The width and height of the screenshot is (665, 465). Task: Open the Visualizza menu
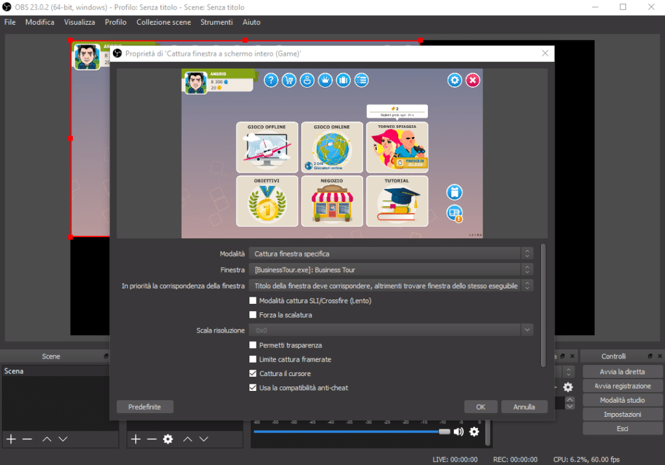[80, 22]
